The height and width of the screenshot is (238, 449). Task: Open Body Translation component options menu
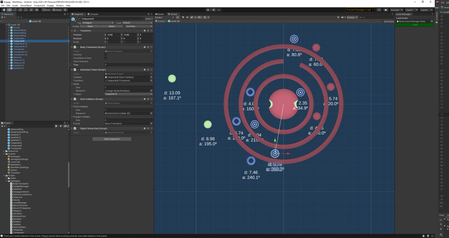tap(152, 47)
